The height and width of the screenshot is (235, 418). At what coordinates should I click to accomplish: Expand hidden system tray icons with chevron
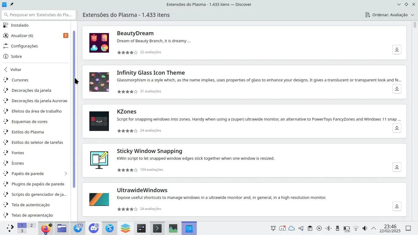374,228
